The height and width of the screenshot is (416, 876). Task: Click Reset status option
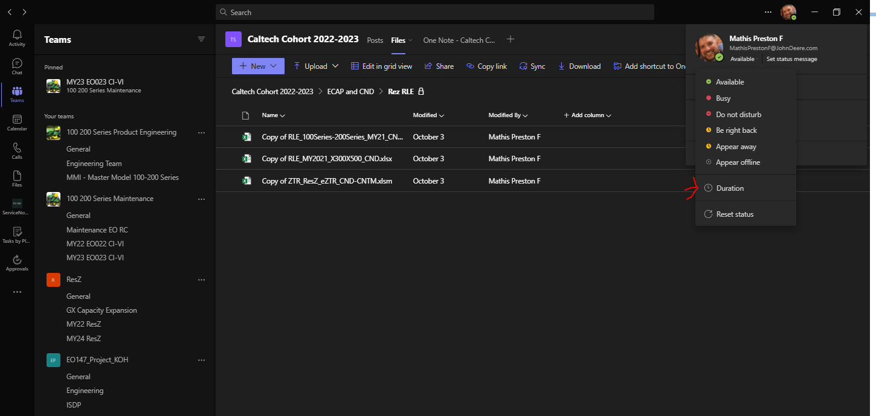point(746,214)
